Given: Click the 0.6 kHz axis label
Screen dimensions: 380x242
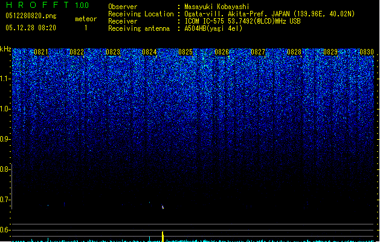Looking at the screenshot, I should click(5, 230).
